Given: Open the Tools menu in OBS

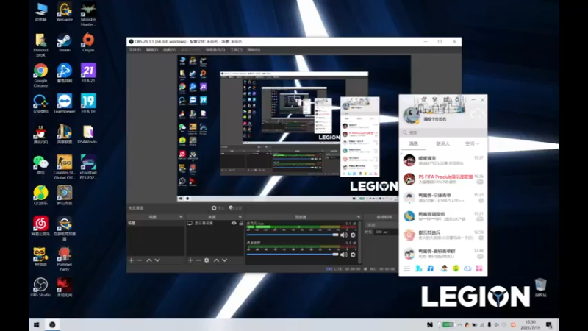Looking at the screenshot, I should click(236, 50).
